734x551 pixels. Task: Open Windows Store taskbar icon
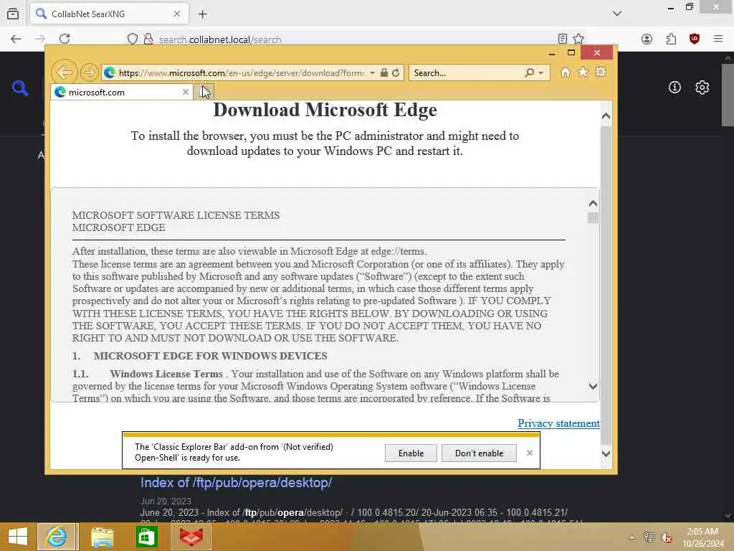pos(146,537)
